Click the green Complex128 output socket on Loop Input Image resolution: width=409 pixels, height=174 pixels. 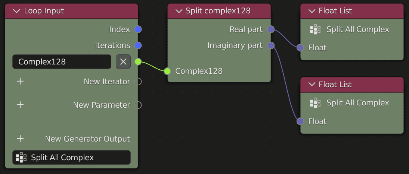pos(138,61)
